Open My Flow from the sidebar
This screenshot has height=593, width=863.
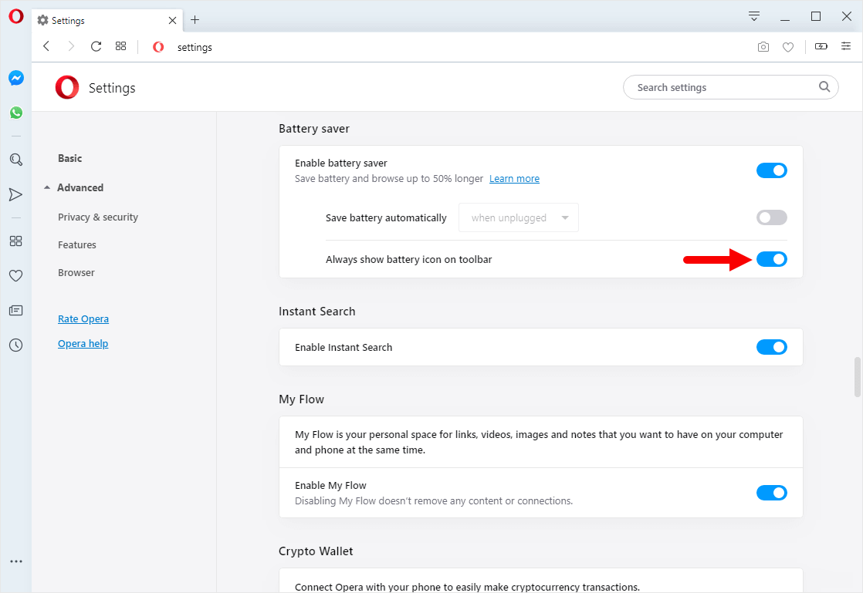click(16, 194)
